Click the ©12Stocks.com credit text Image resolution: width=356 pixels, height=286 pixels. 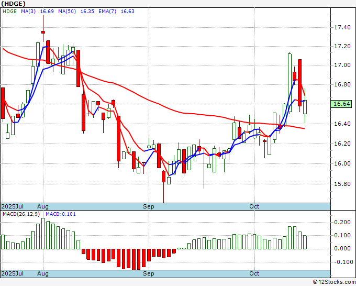click(x=334, y=282)
